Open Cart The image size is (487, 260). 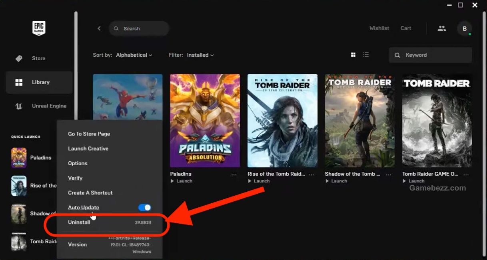(406, 28)
